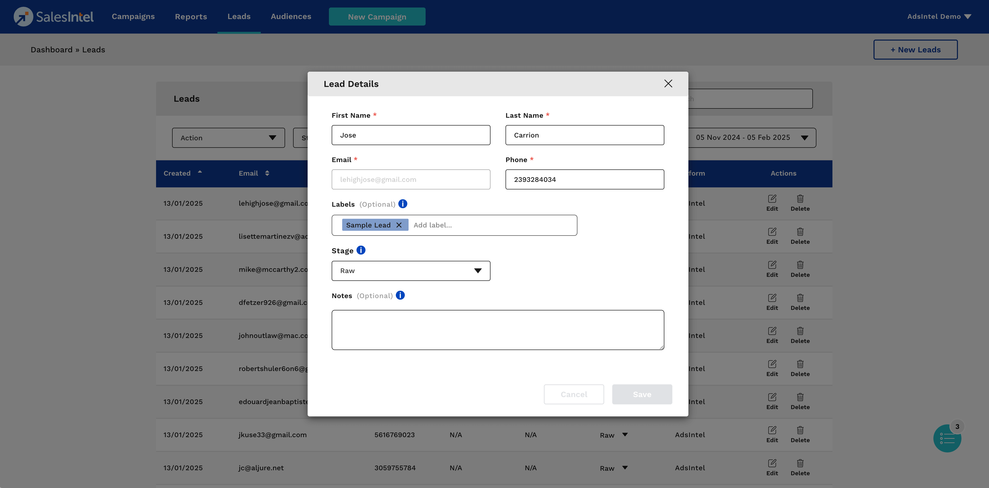Click into the Notes text area
Viewport: 989px width, 488px height.
coord(498,330)
